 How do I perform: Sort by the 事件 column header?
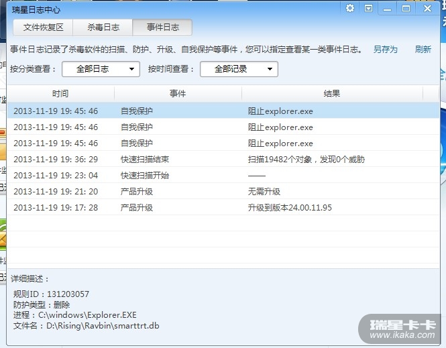tap(178, 94)
